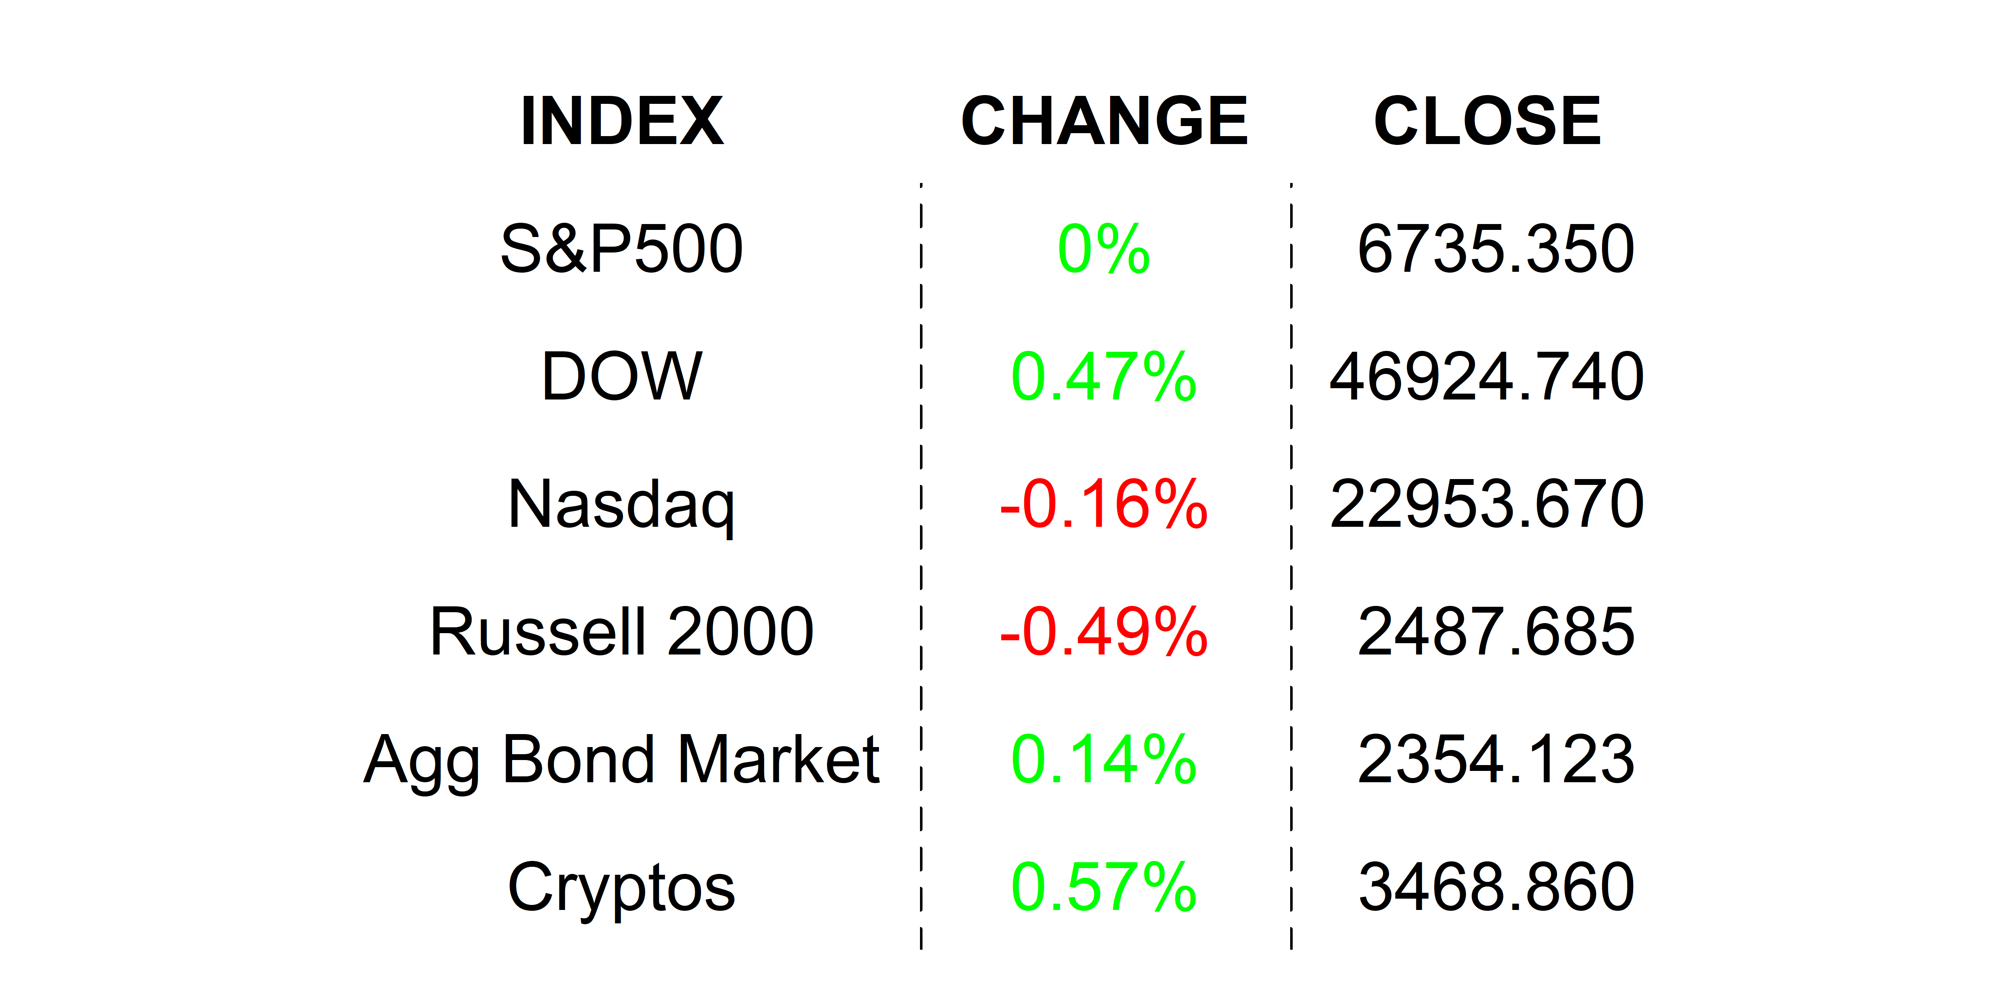This screenshot has width=2010, height=1005.
Task: Click the Nasdaq -0.16% change value
Action: [x=1103, y=505]
